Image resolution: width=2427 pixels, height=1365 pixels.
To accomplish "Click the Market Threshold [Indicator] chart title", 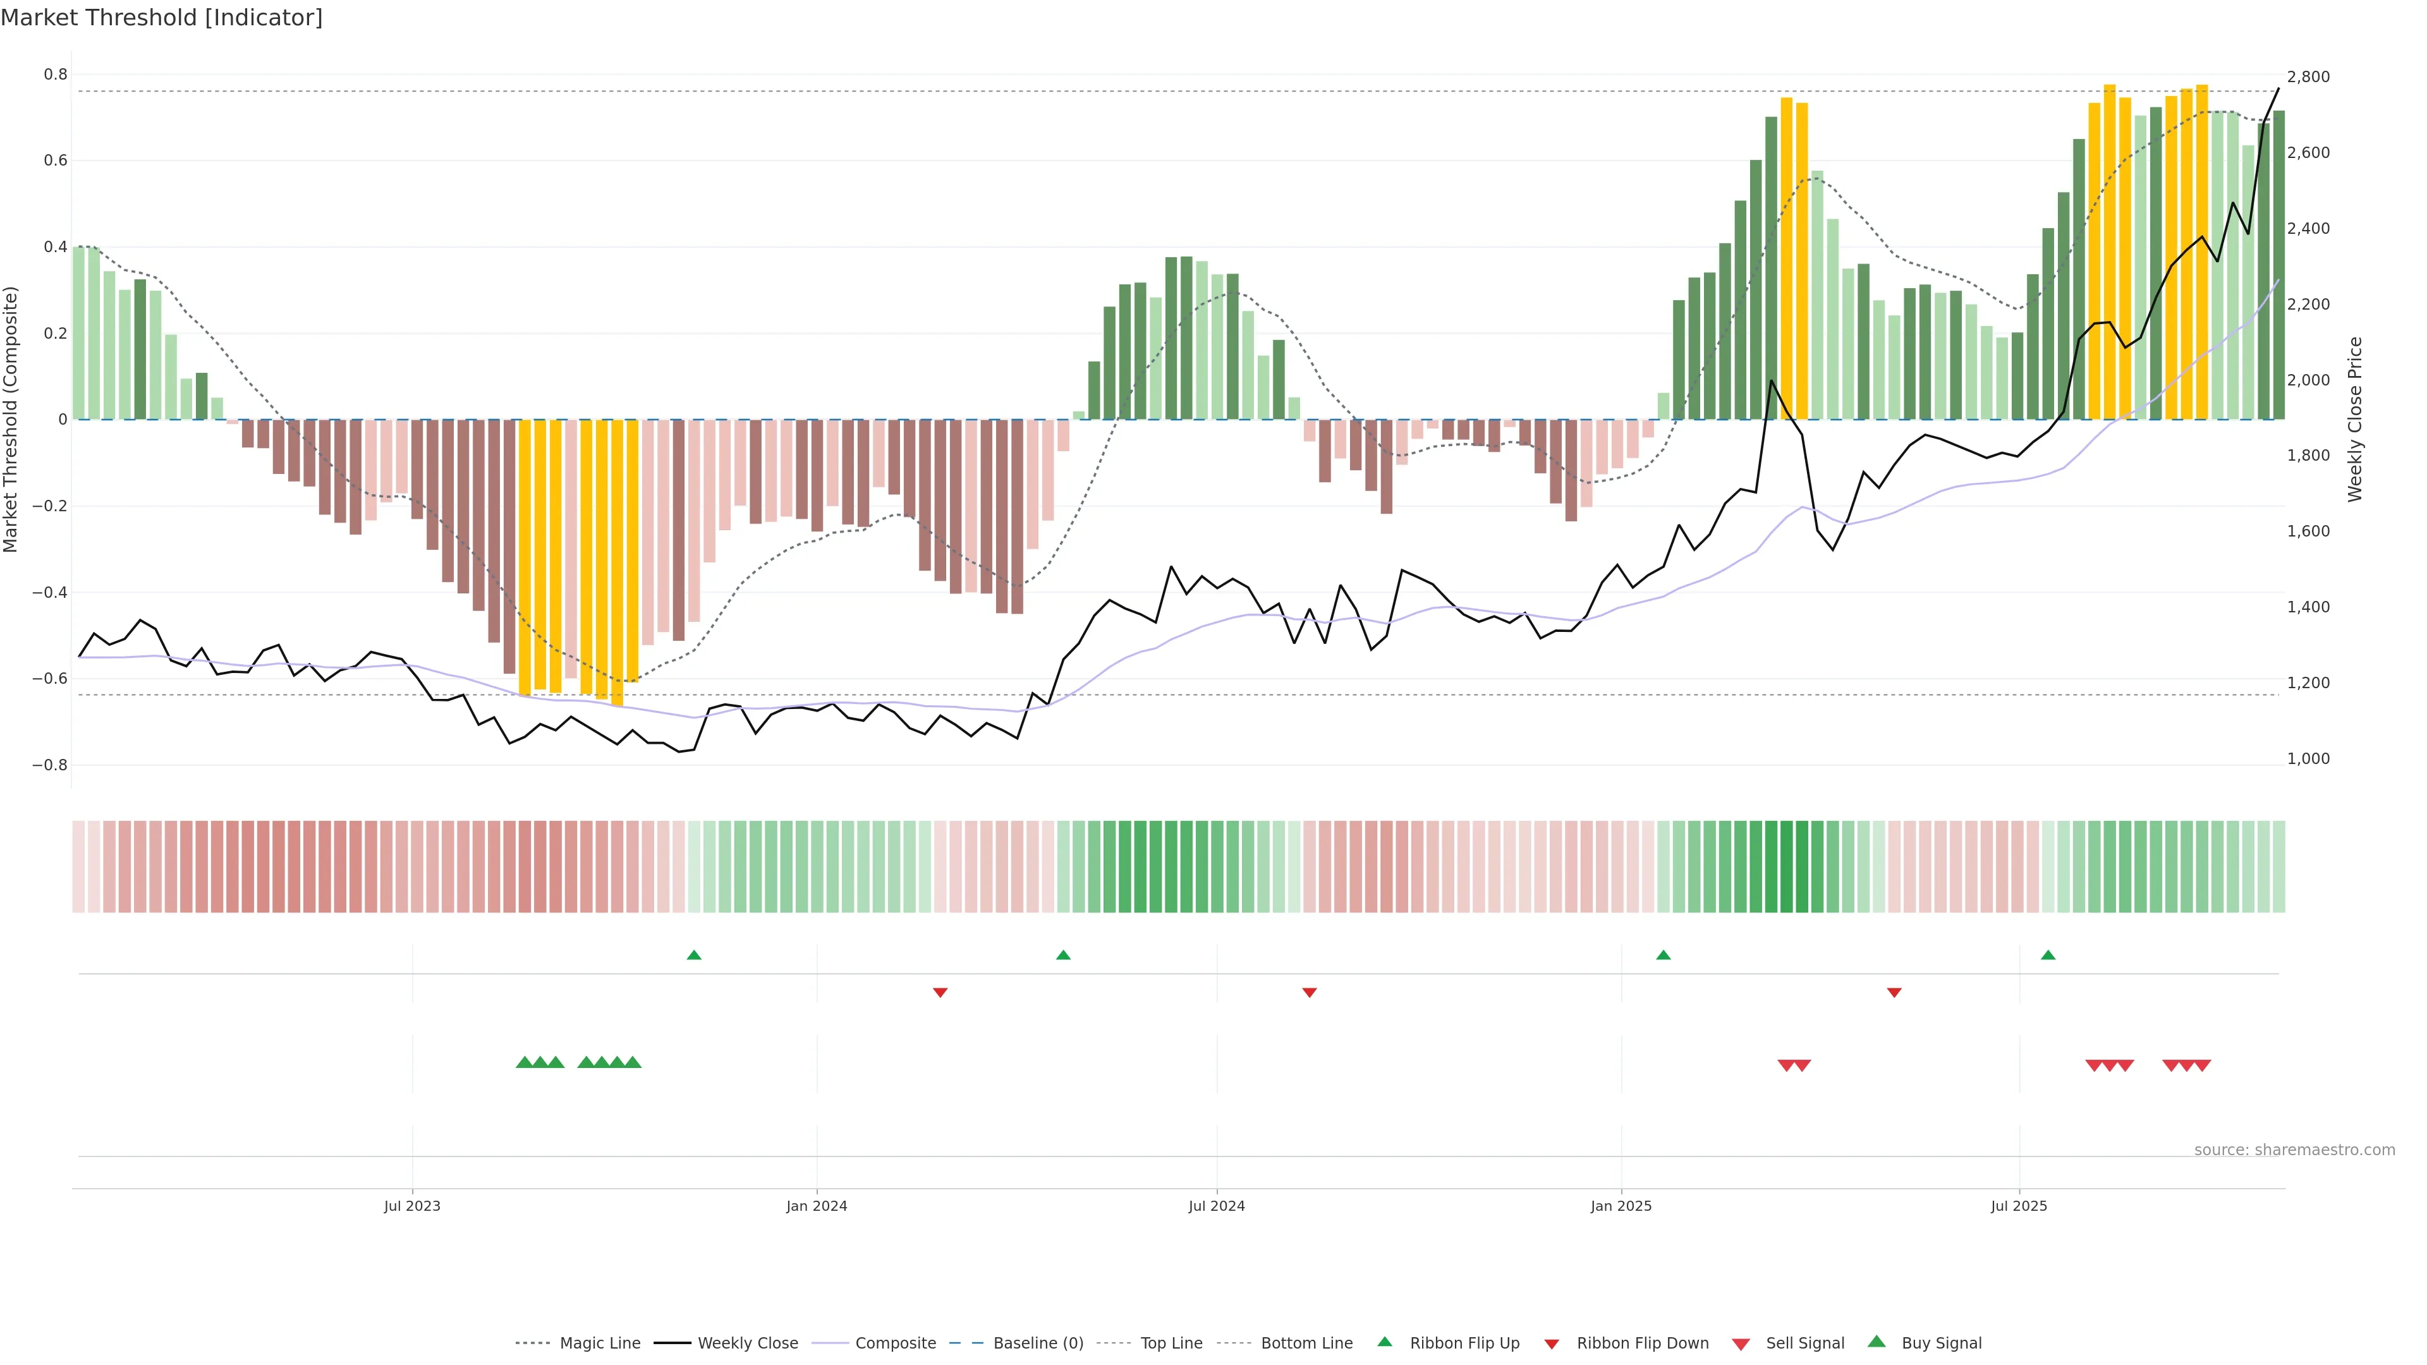I will [x=161, y=18].
